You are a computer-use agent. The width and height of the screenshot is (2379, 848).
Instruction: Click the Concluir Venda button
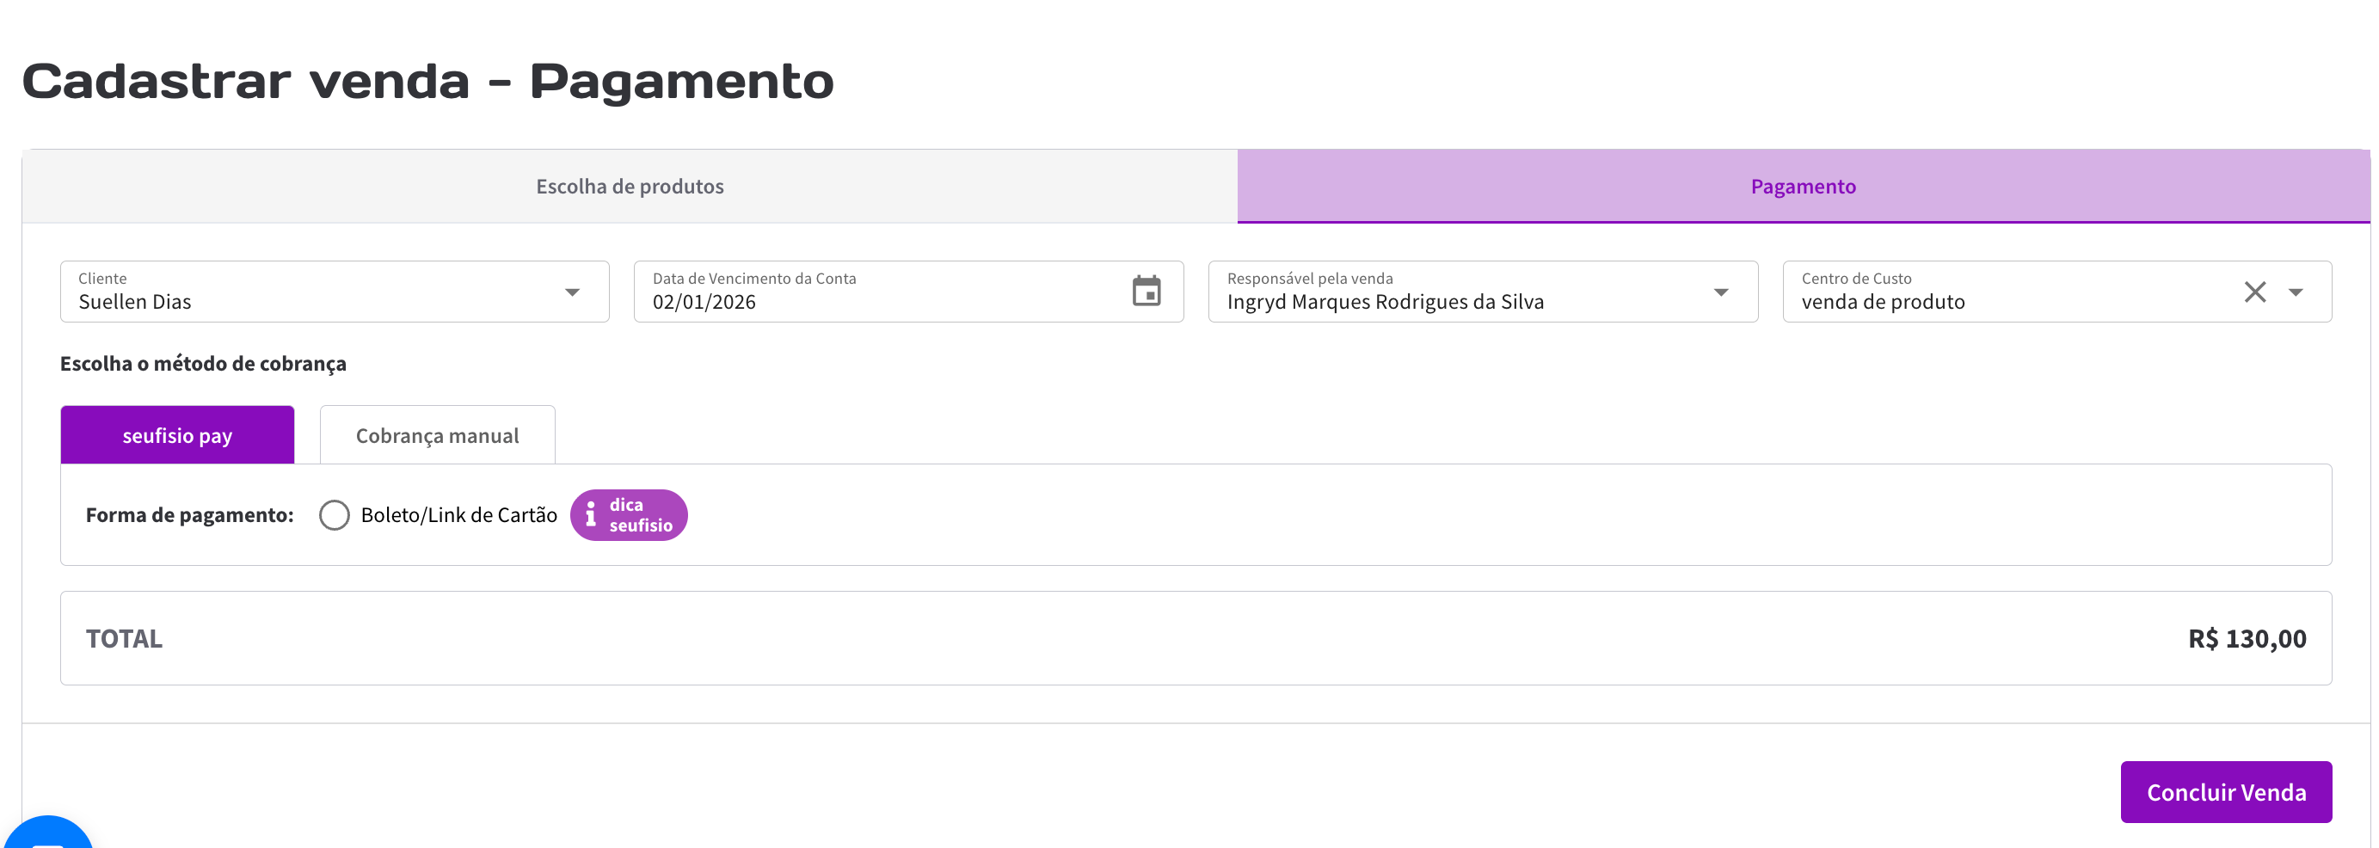pos(2226,791)
